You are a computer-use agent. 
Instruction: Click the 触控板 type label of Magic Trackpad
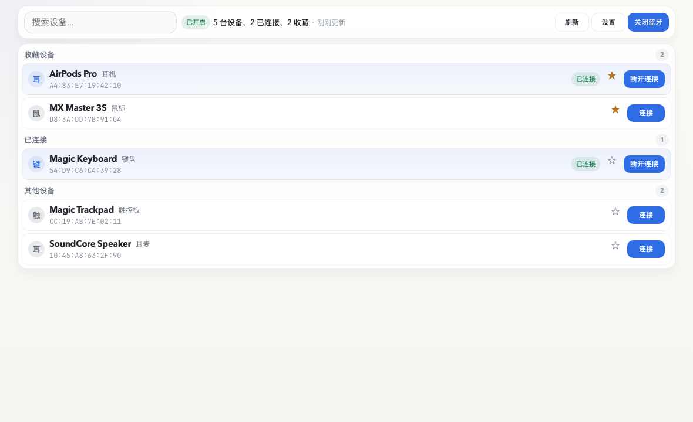pos(129,210)
